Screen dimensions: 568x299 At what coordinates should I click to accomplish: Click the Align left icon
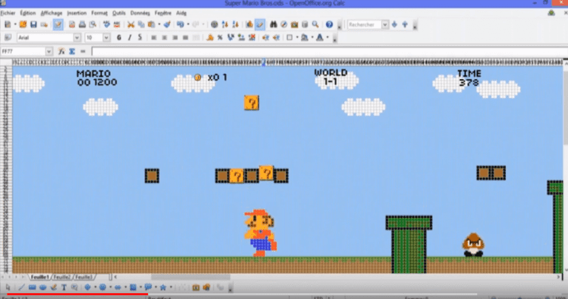click(x=154, y=38)
